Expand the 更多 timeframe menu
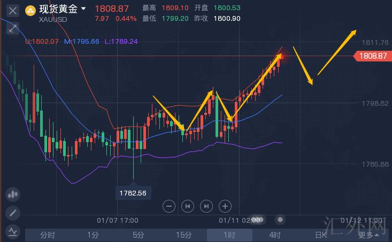This screenshot has height=242, width=392. click(x=366, y=235)
